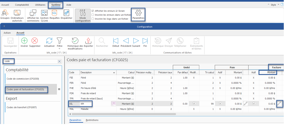
Task: Clear the search box with the X
Action: tap(59, 61)
